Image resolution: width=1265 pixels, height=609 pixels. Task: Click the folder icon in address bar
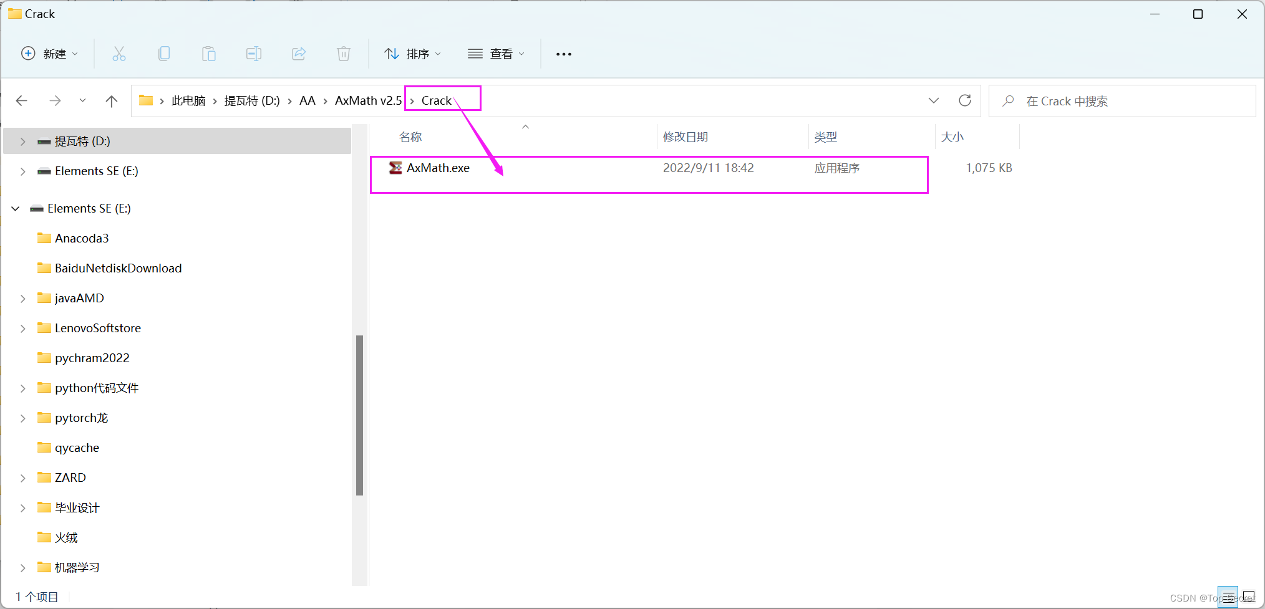tap(146, 100)
